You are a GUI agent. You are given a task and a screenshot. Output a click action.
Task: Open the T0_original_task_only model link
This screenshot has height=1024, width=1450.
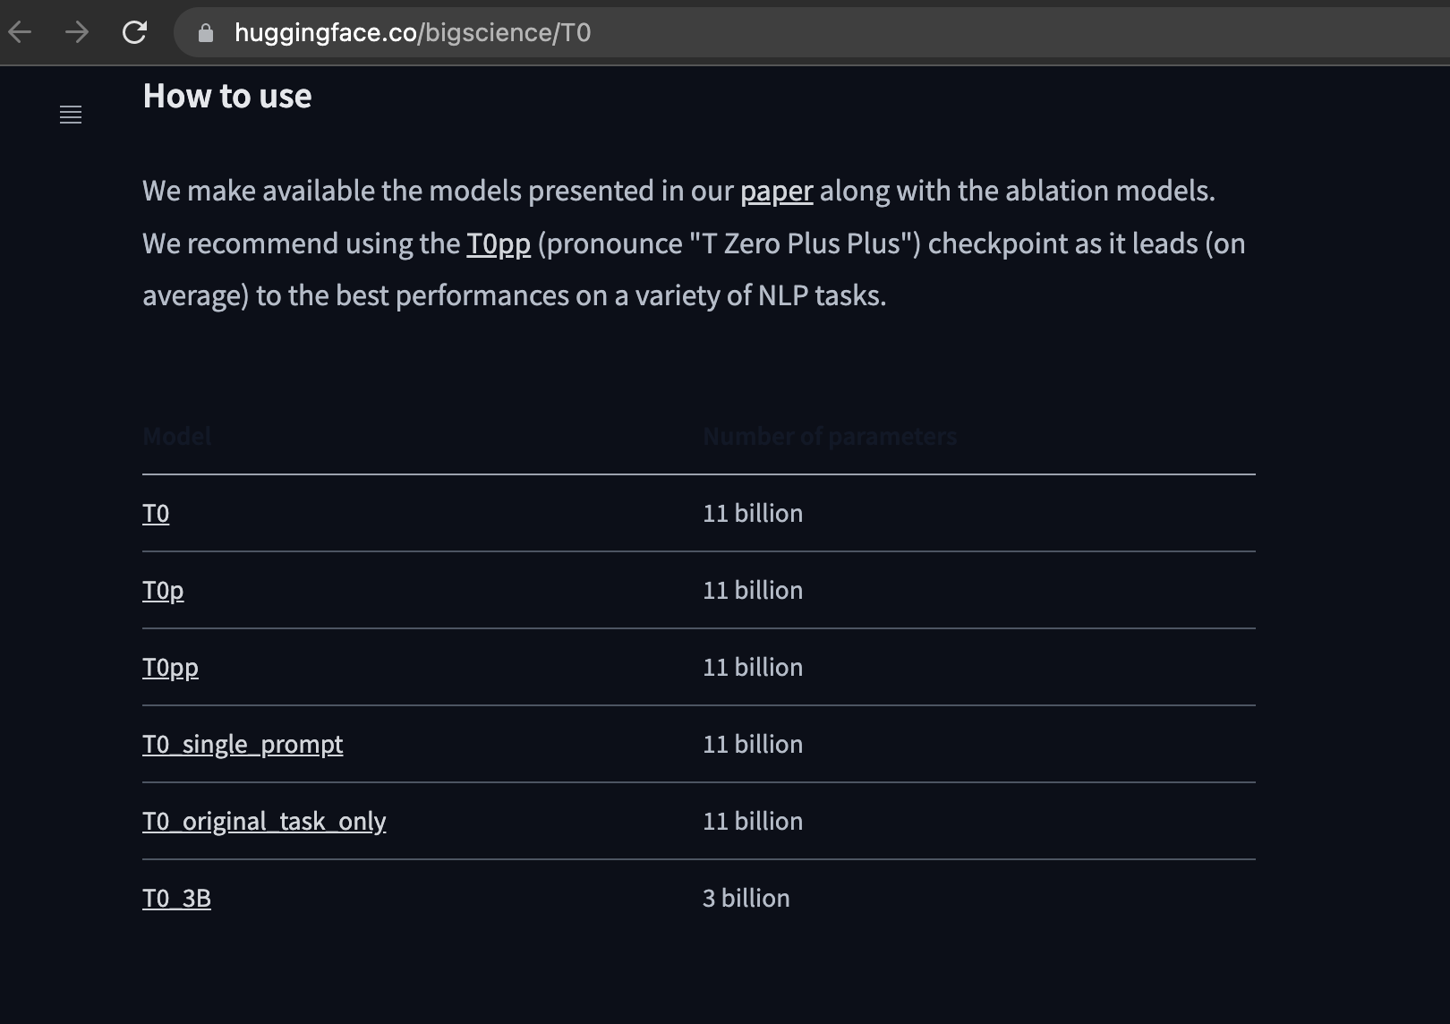tap(264, 821)
